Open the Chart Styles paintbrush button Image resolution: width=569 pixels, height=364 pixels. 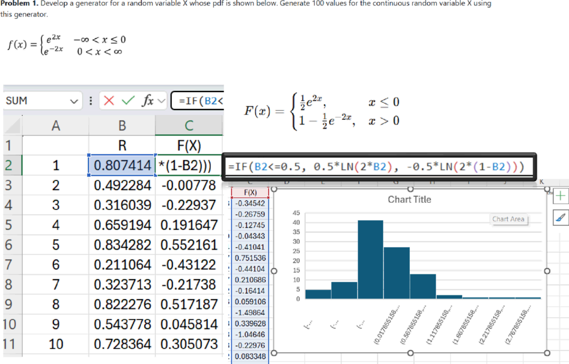[x=561, y=218]
